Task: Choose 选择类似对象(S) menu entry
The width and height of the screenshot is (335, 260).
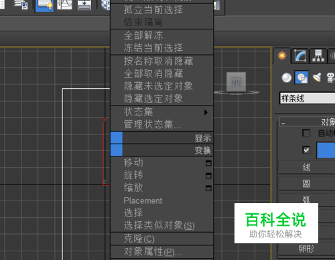Action: click(x=162, y=225)
